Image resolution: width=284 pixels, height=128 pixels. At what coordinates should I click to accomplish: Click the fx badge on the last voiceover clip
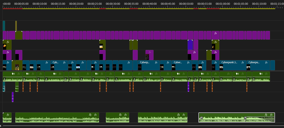266,74
